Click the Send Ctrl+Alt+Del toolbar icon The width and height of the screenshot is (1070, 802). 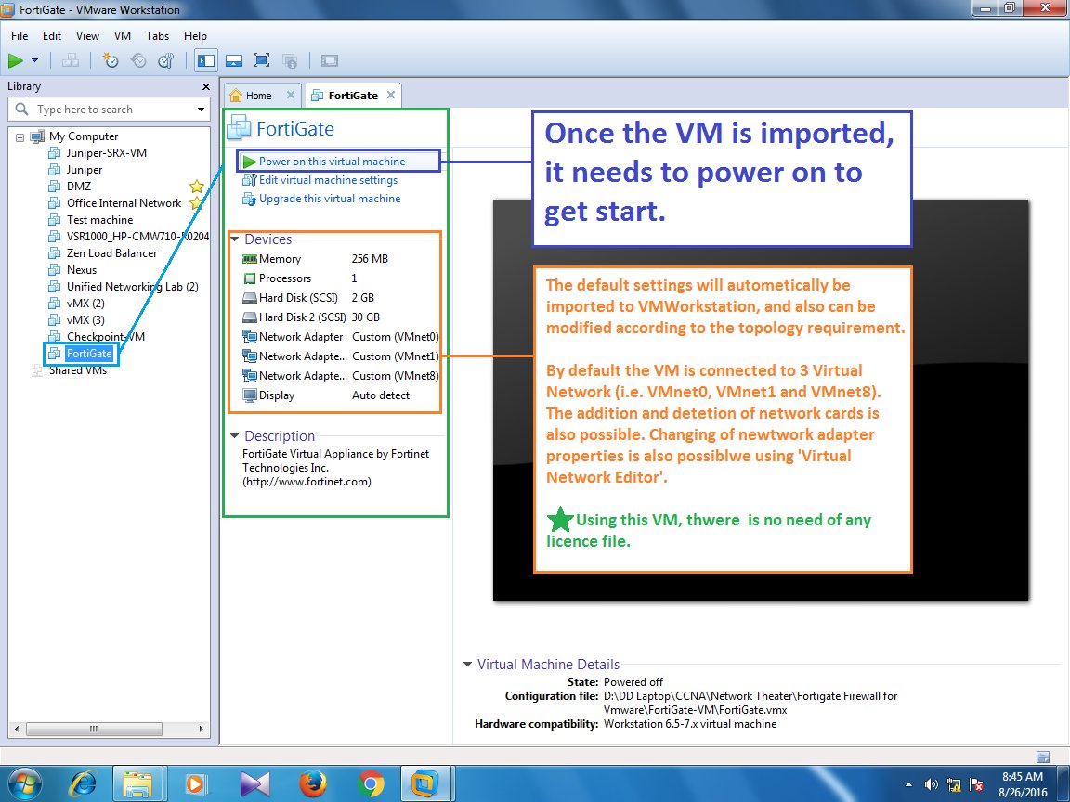pyautogui.click(x=71, y=60)
